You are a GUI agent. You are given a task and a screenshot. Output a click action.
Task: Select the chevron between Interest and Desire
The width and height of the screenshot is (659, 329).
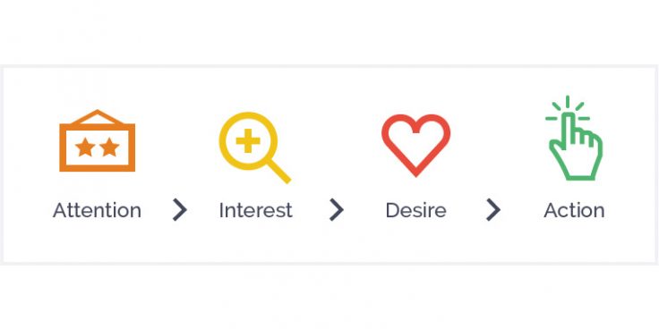click(x=337, y=209)
